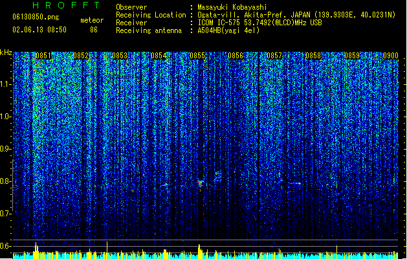Click the 0.6 kHz axis label
Image resolution: width=407 pixels, height=259 pixels.
(x=6, y=246)
